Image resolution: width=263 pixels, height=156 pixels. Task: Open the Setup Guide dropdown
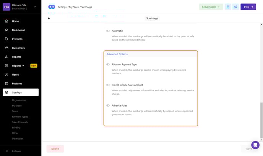click(x=211, y=7)
